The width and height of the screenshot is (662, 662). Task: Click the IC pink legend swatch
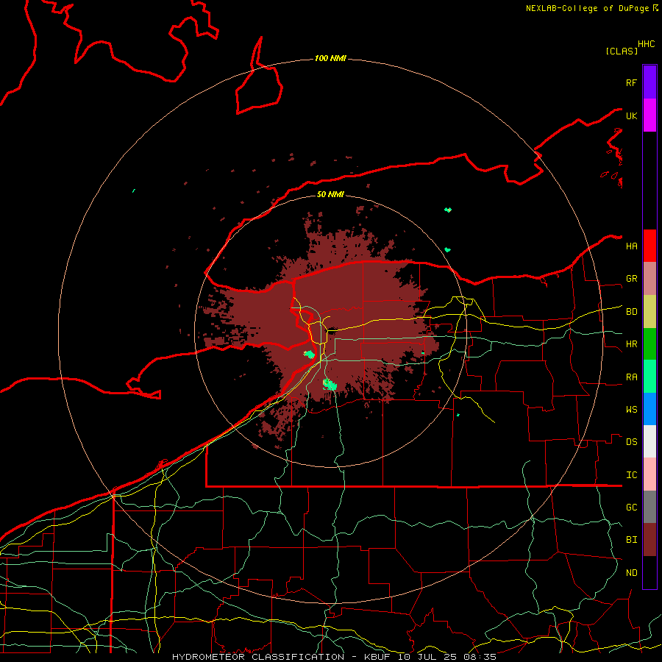coord(649,474)
